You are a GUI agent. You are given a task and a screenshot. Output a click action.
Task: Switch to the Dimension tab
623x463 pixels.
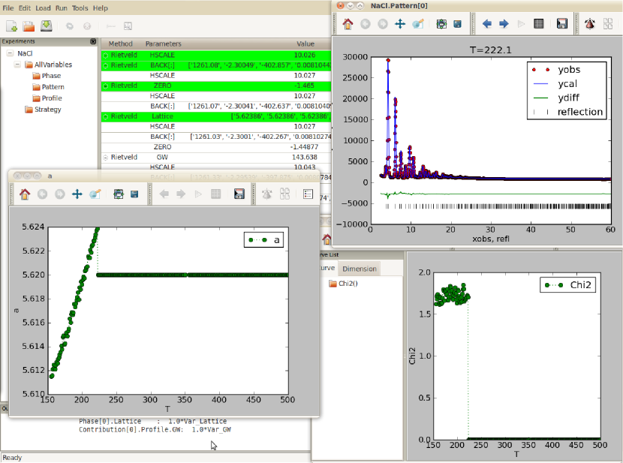[360, 269]
